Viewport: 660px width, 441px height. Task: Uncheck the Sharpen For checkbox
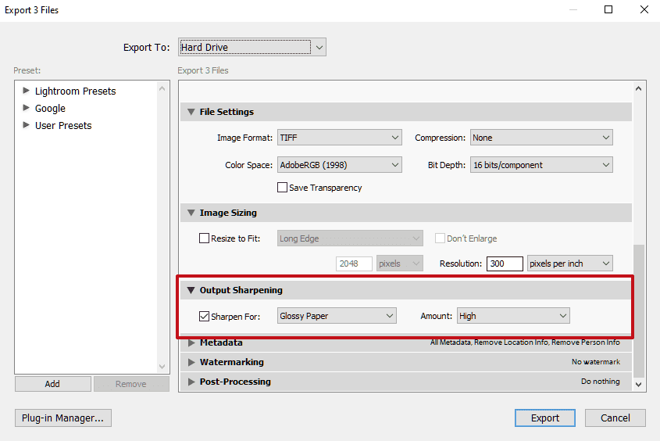(x=204, y=317)
